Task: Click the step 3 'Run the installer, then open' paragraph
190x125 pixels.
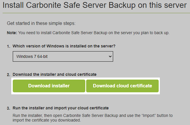Action: click(x=93, y=115)
